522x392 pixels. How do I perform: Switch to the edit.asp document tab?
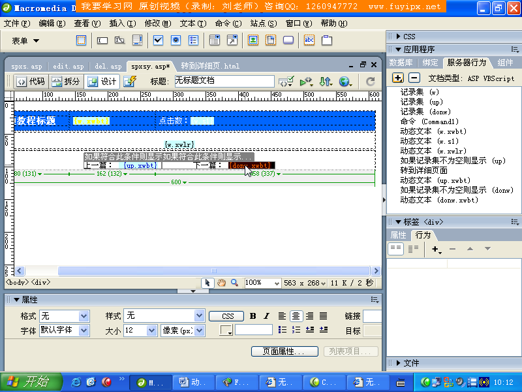[x=69, y=66]
